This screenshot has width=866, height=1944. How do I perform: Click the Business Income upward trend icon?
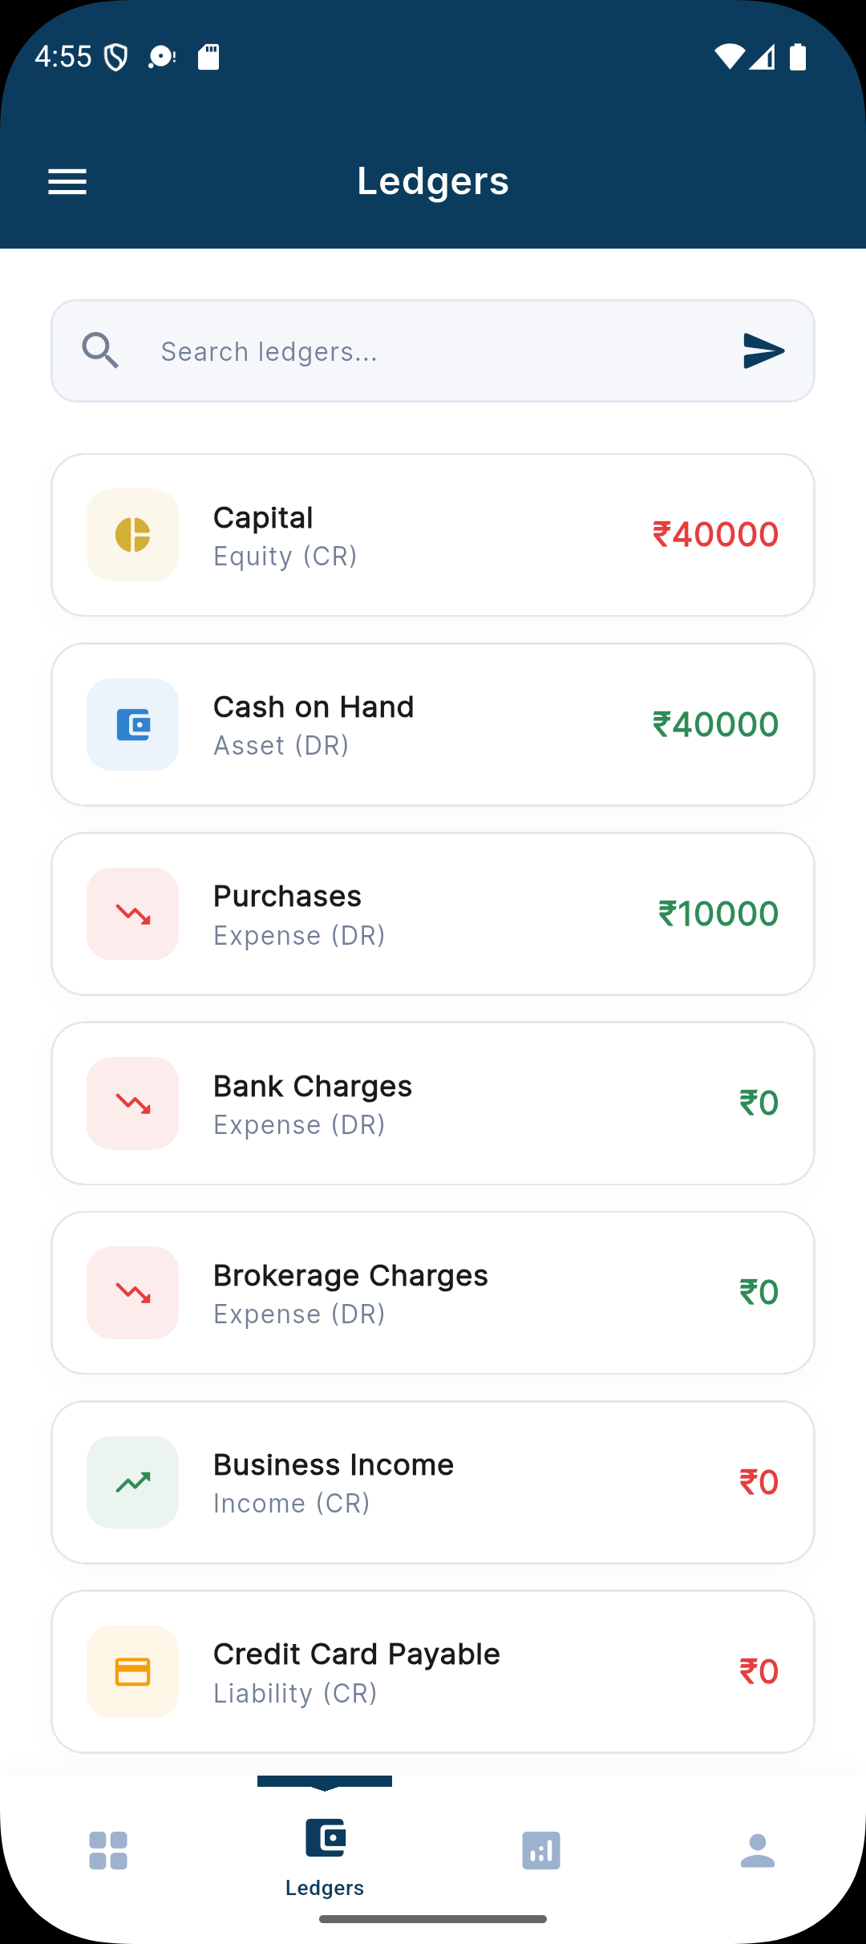[133, 1482]
